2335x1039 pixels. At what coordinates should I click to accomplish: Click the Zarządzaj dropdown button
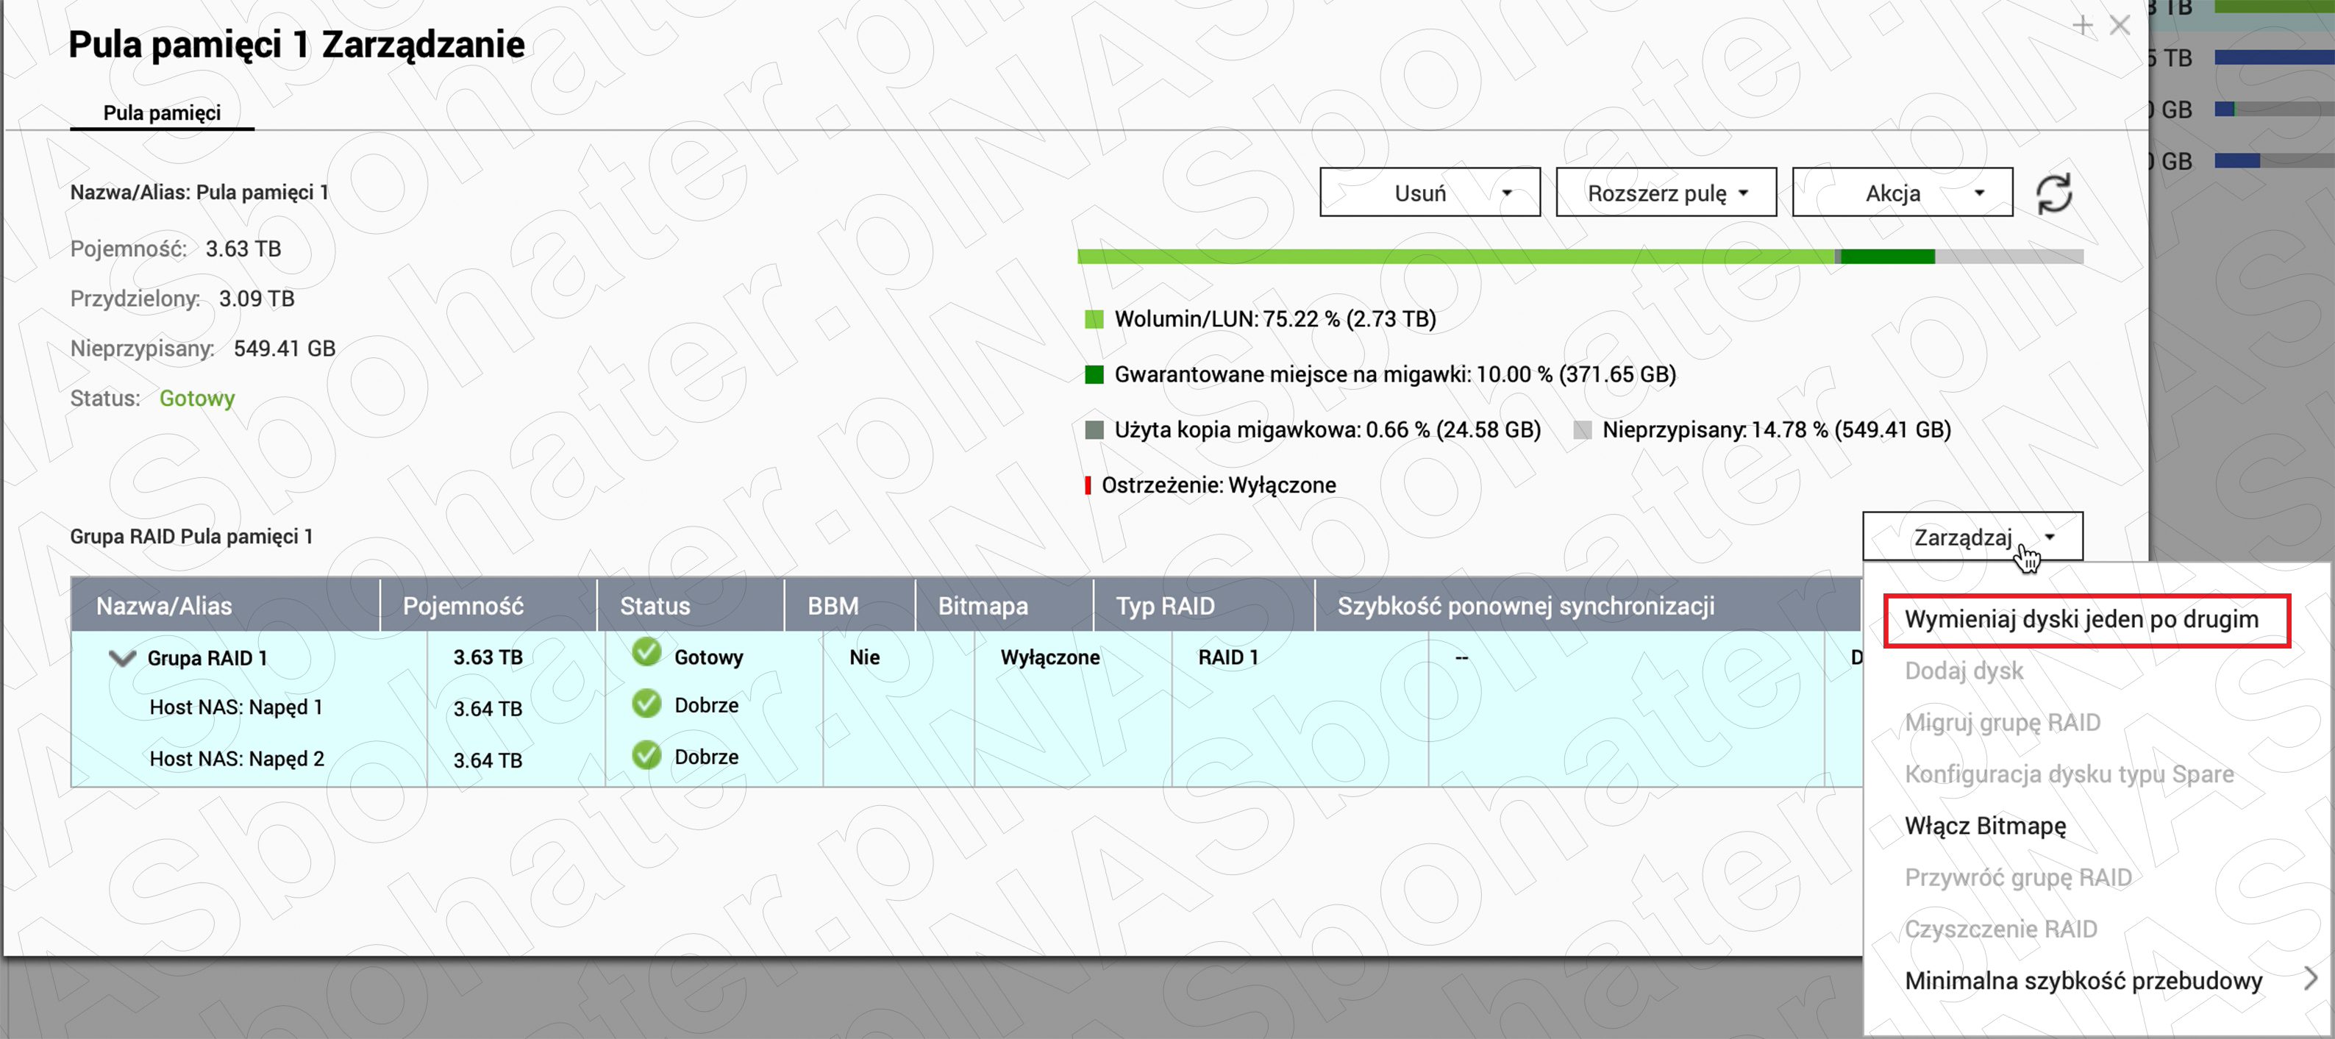pos(1972,537)
